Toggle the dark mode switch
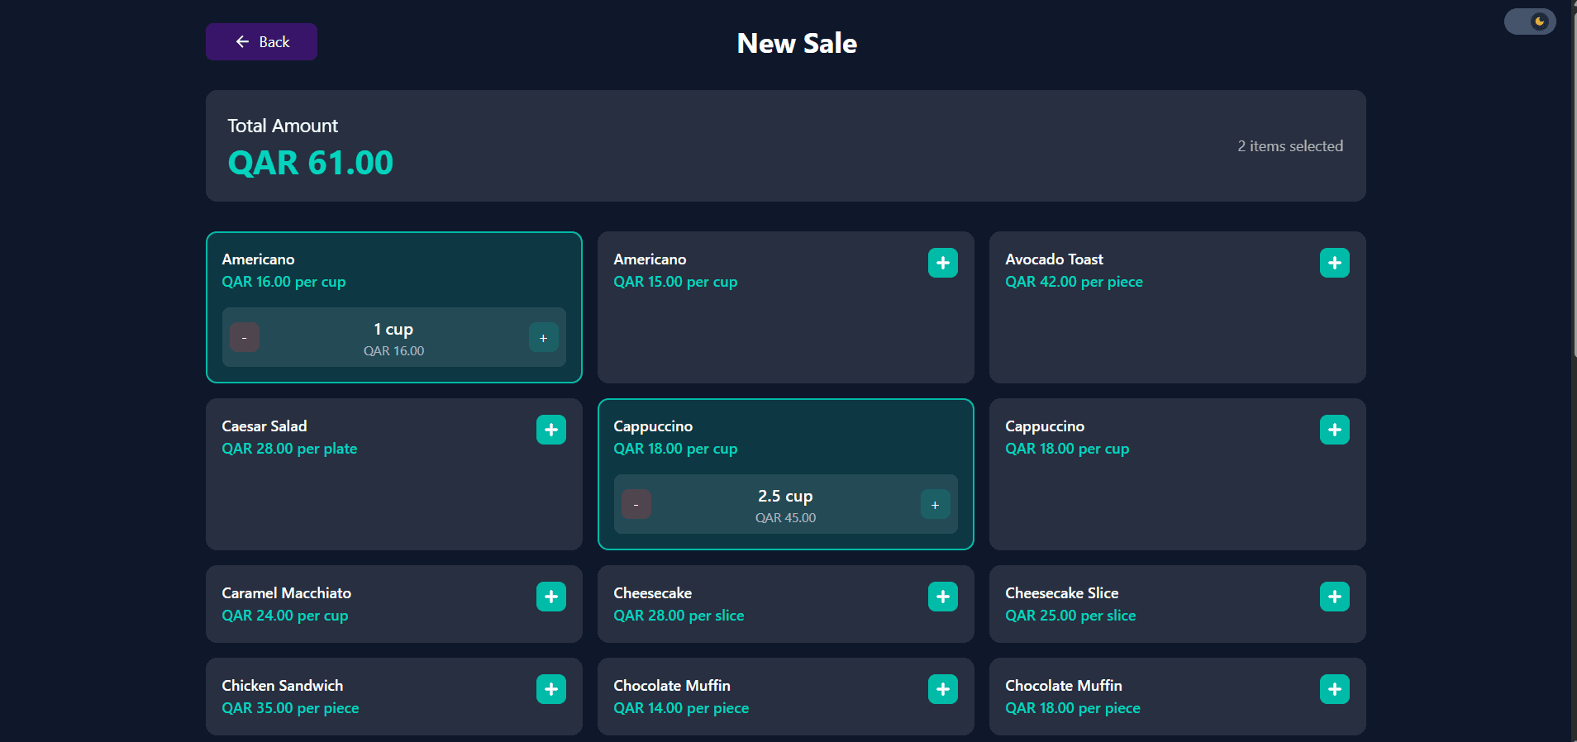Image resolution: width=1577 pixels, height=742 pixels. point(1530,21)
